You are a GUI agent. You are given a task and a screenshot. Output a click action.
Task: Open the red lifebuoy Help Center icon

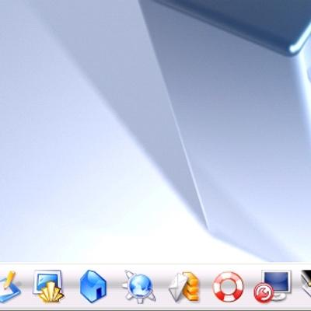(228, 286)
